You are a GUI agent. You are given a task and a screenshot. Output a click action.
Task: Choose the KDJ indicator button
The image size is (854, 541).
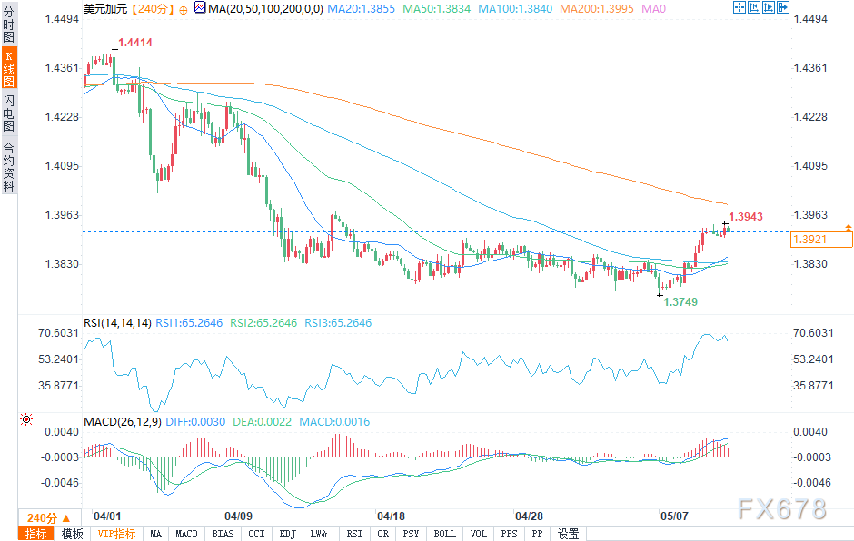pos(287,534)
